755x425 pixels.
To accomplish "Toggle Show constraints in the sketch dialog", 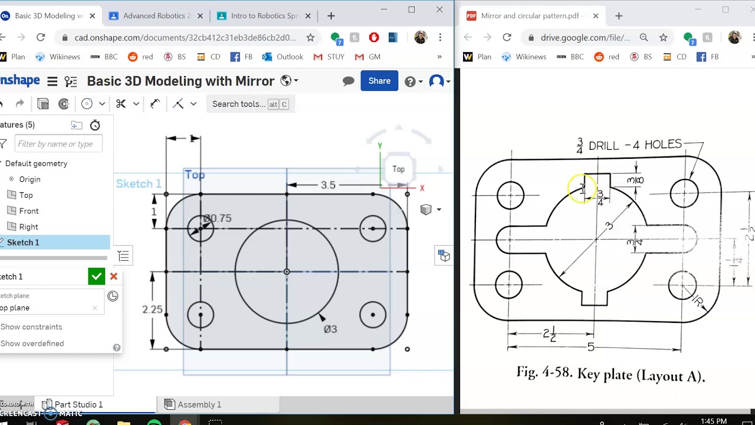I will pos(31,327).
